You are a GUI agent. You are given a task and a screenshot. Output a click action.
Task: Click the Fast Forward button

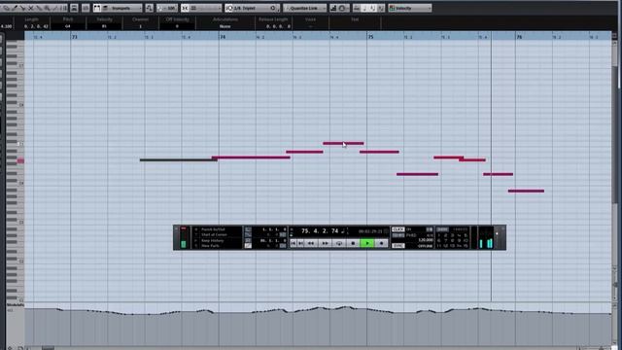pyautogui.click(x=325, y=243)
